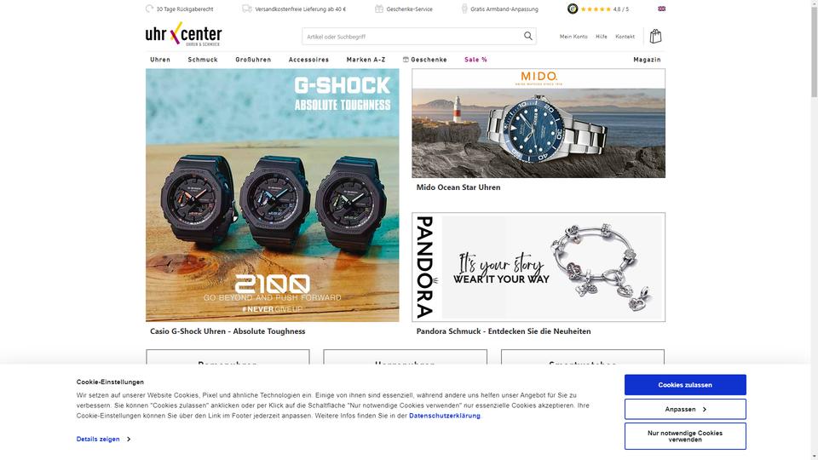Open the Uhren menu
This screenshot has height=460, width=818.
tap(160, 60)
